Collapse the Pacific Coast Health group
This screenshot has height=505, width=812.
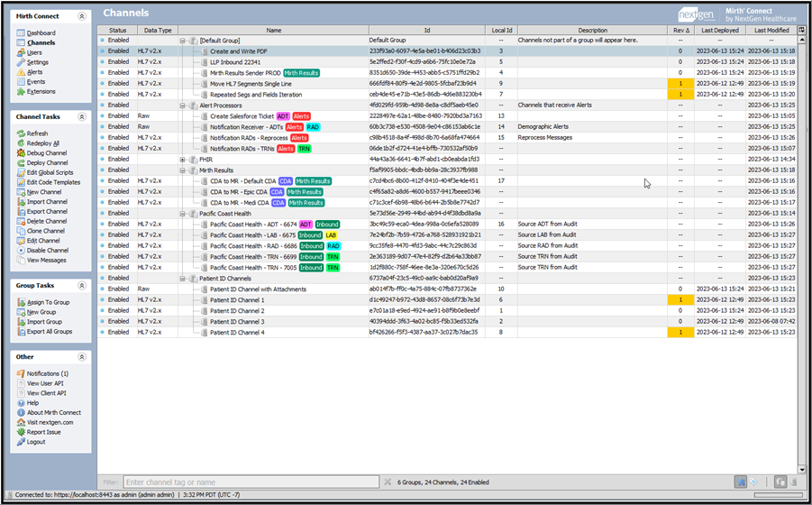tap(182, 214)
